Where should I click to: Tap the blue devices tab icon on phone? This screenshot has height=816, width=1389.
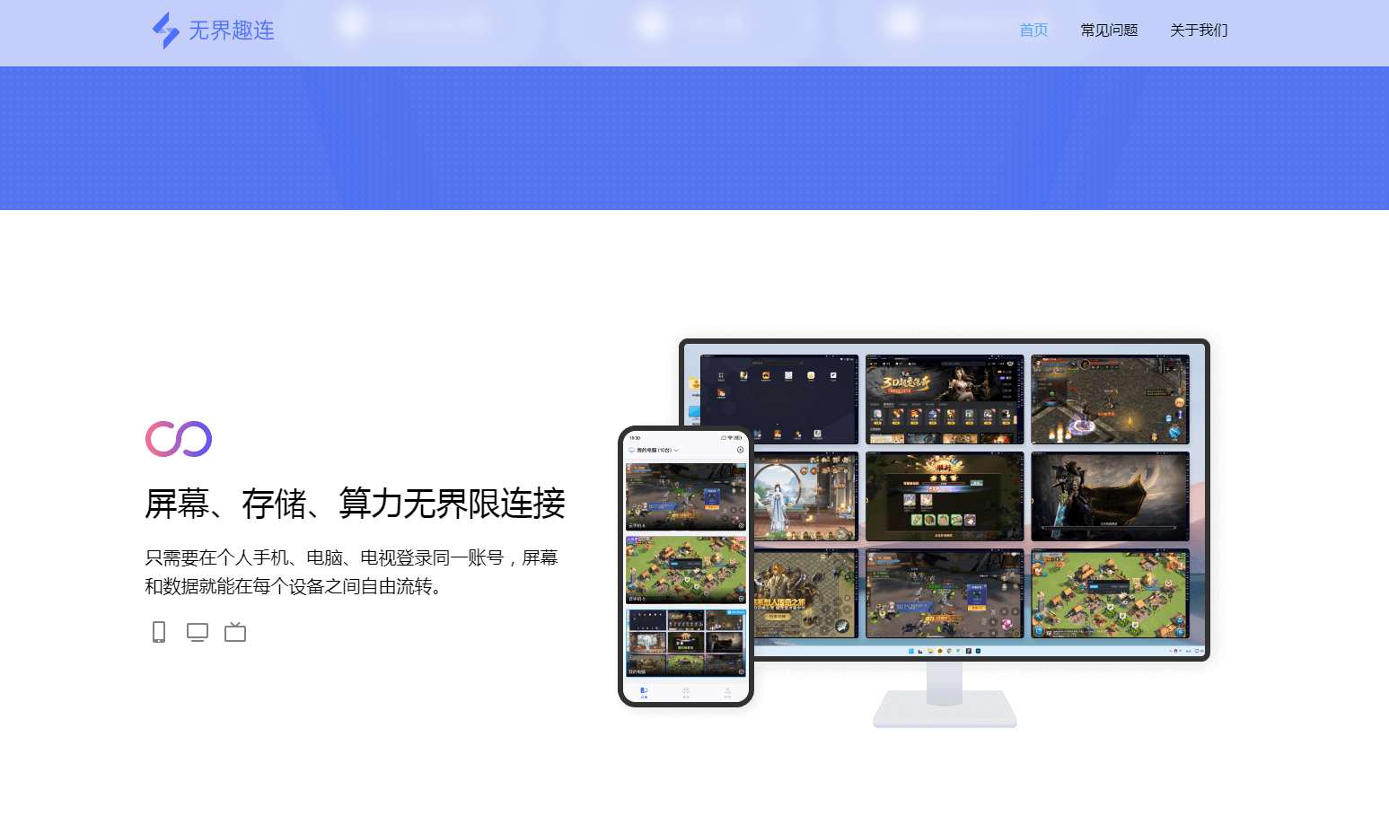[644, 692]
